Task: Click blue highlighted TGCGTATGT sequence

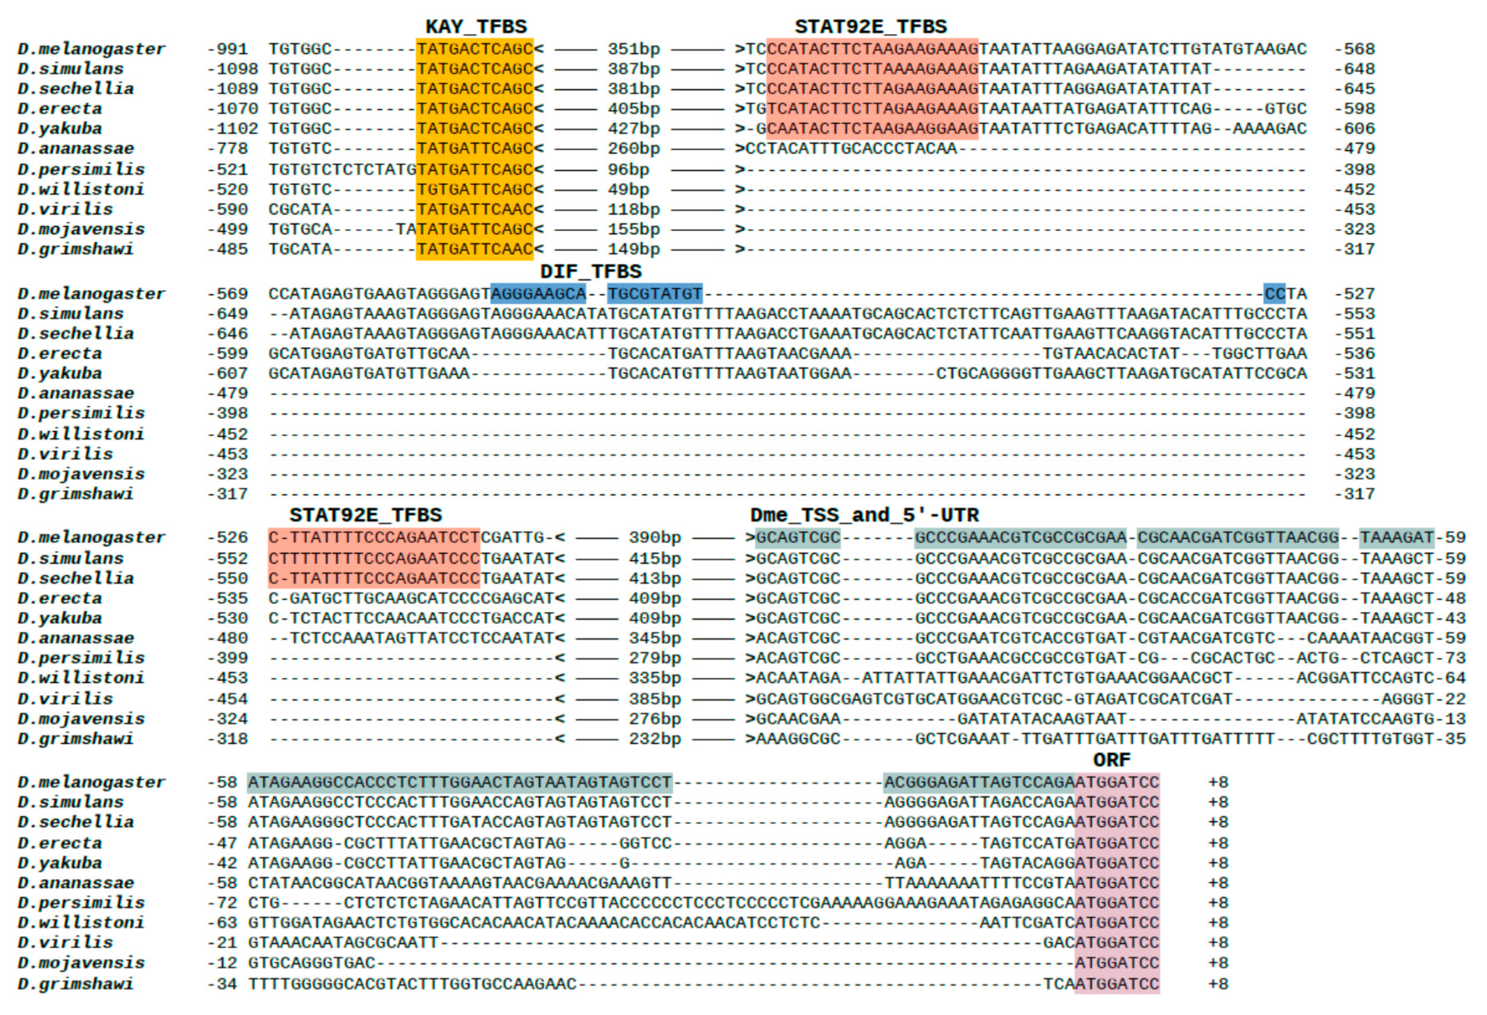Action: click(655, 294)
